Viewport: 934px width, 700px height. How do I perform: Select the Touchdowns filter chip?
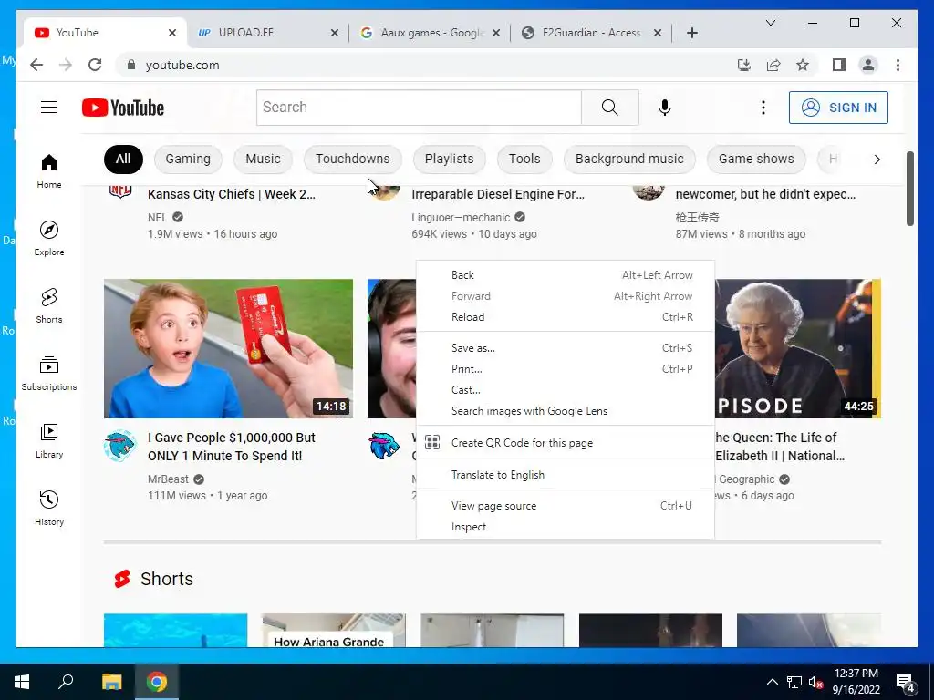353,159
